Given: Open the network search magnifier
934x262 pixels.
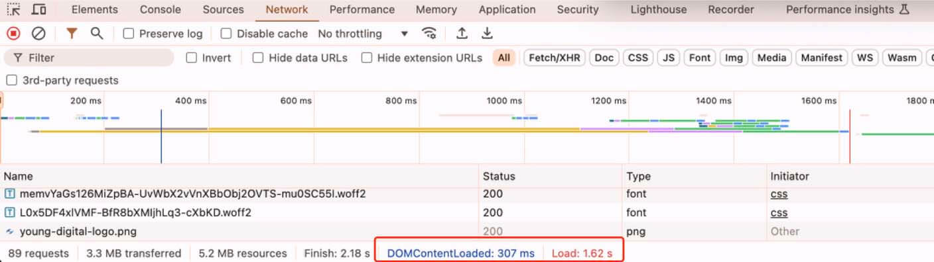Looking at the screenshot, I should (97, 33).
